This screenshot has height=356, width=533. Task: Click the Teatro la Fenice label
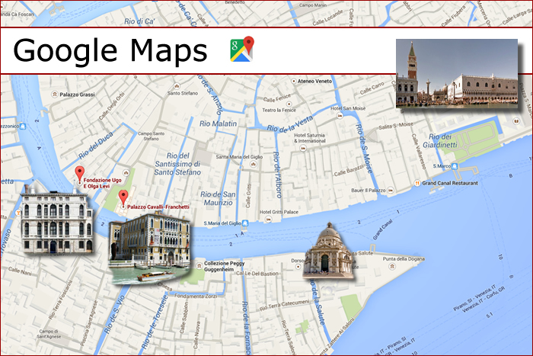tap(279, 110)
